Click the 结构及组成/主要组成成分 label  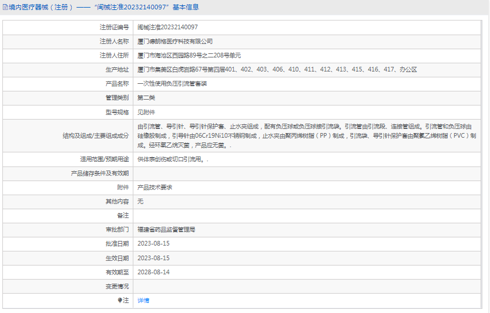(96, 135)
